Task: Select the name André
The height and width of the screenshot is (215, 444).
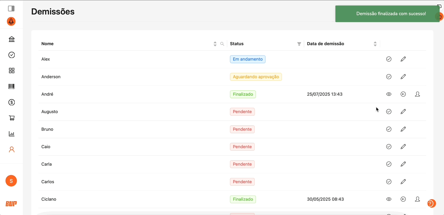Action: point(47,94)
